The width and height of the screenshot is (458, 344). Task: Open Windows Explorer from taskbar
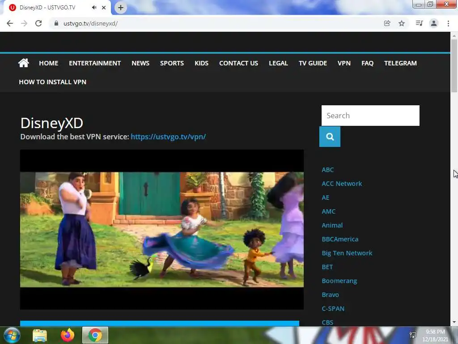[40, 335]
